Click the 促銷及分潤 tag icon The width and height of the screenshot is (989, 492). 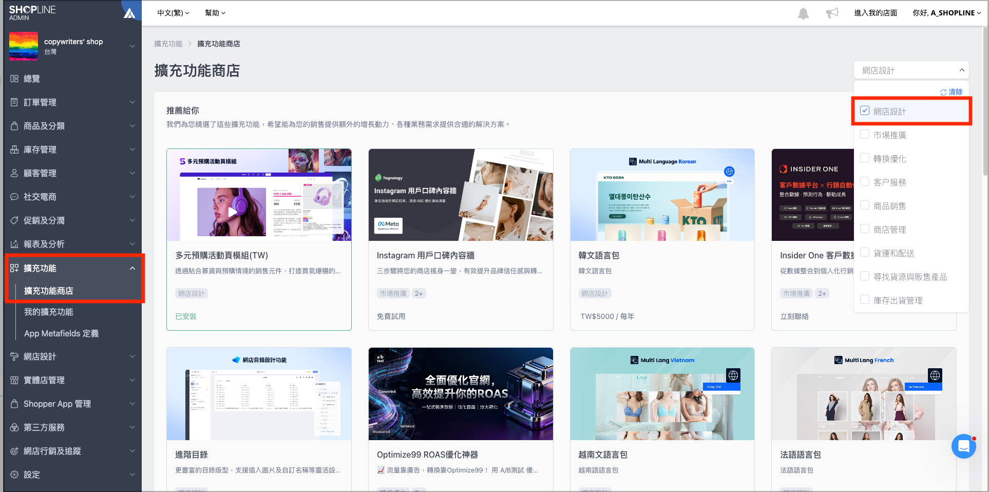pos(14,220)
